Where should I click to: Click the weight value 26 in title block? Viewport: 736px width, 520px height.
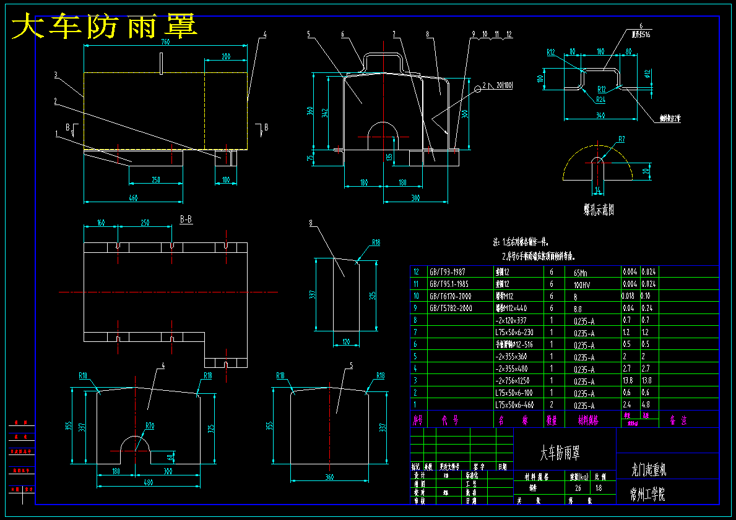coord(578,488)
